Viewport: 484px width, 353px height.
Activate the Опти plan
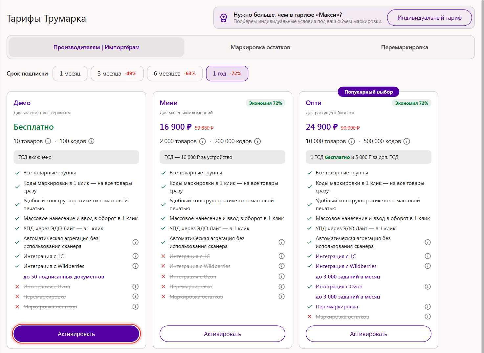click(x=368, y=334)
